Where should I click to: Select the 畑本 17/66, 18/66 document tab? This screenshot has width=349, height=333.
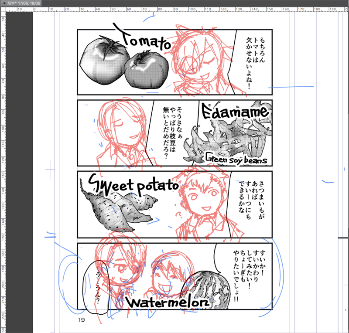pos(21,3)
